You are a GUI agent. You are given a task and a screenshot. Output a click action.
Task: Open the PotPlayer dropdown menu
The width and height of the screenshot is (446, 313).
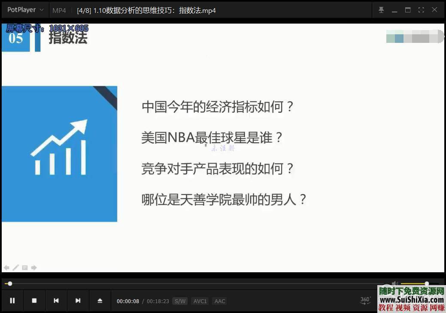[24, 9]
